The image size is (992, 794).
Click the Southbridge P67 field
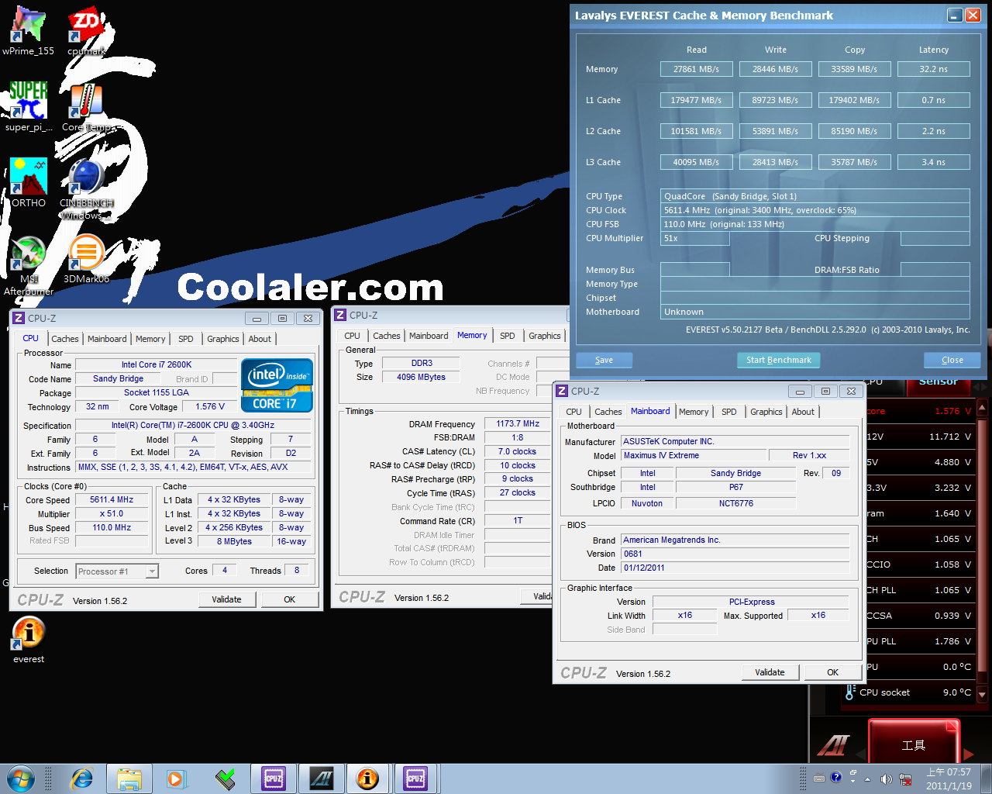pos(735,487)
